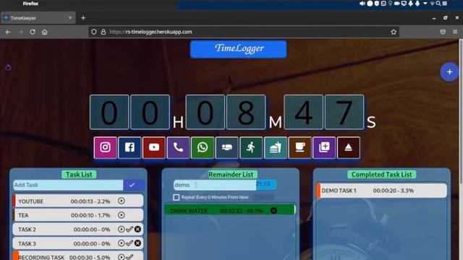This screenshot has height=260, width=463.
Task: Start the food meal activity icon
Action: pos(276,147)
